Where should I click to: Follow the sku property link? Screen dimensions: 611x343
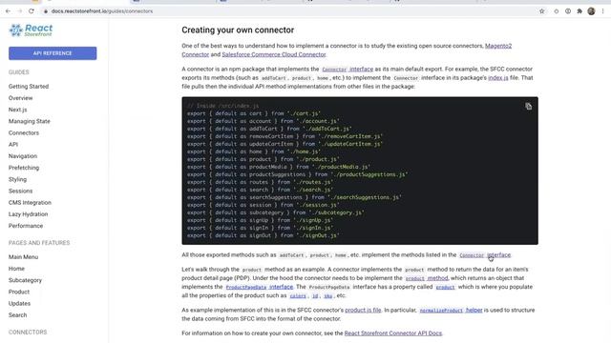pos(328,296)
